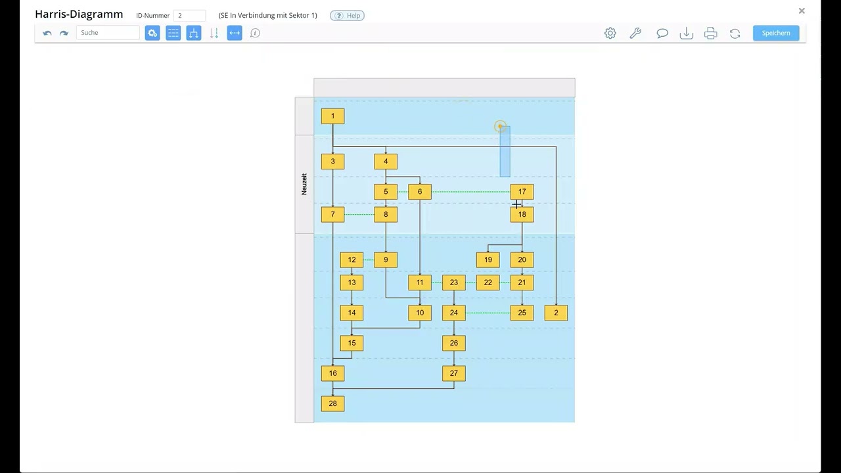This screenshot has width=841, height=473.
Task: Open the Help link
Action: pos(347,15)
